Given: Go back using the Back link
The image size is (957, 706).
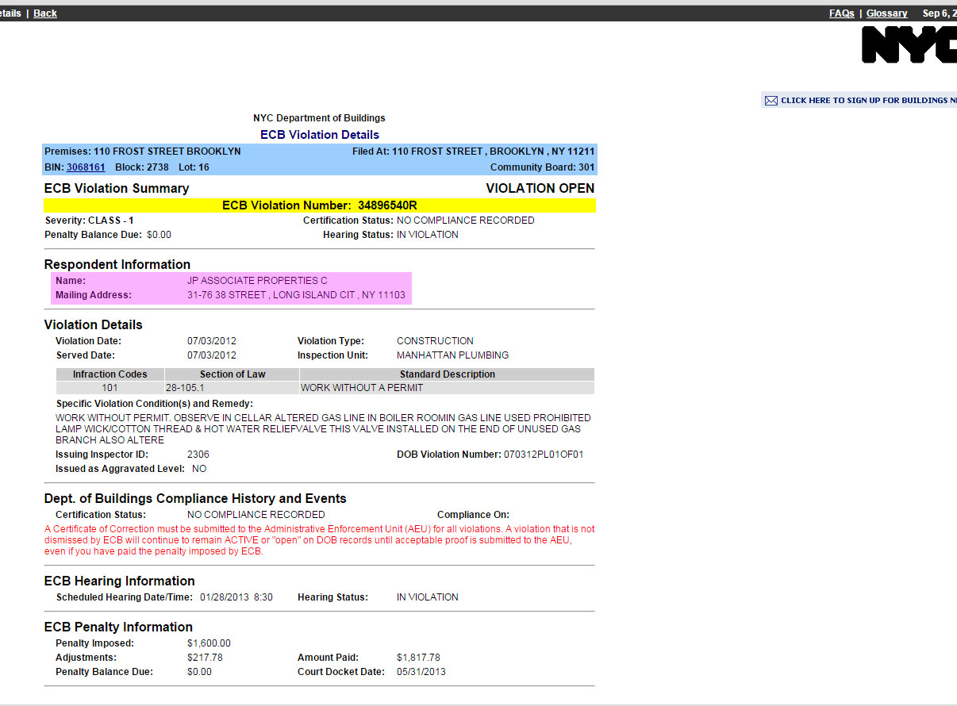Looking at the screenshot, I should click(45, 13).
